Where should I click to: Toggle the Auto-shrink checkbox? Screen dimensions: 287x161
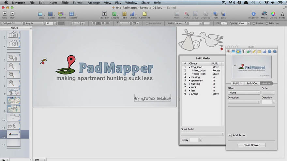click(x=147, y=23)
